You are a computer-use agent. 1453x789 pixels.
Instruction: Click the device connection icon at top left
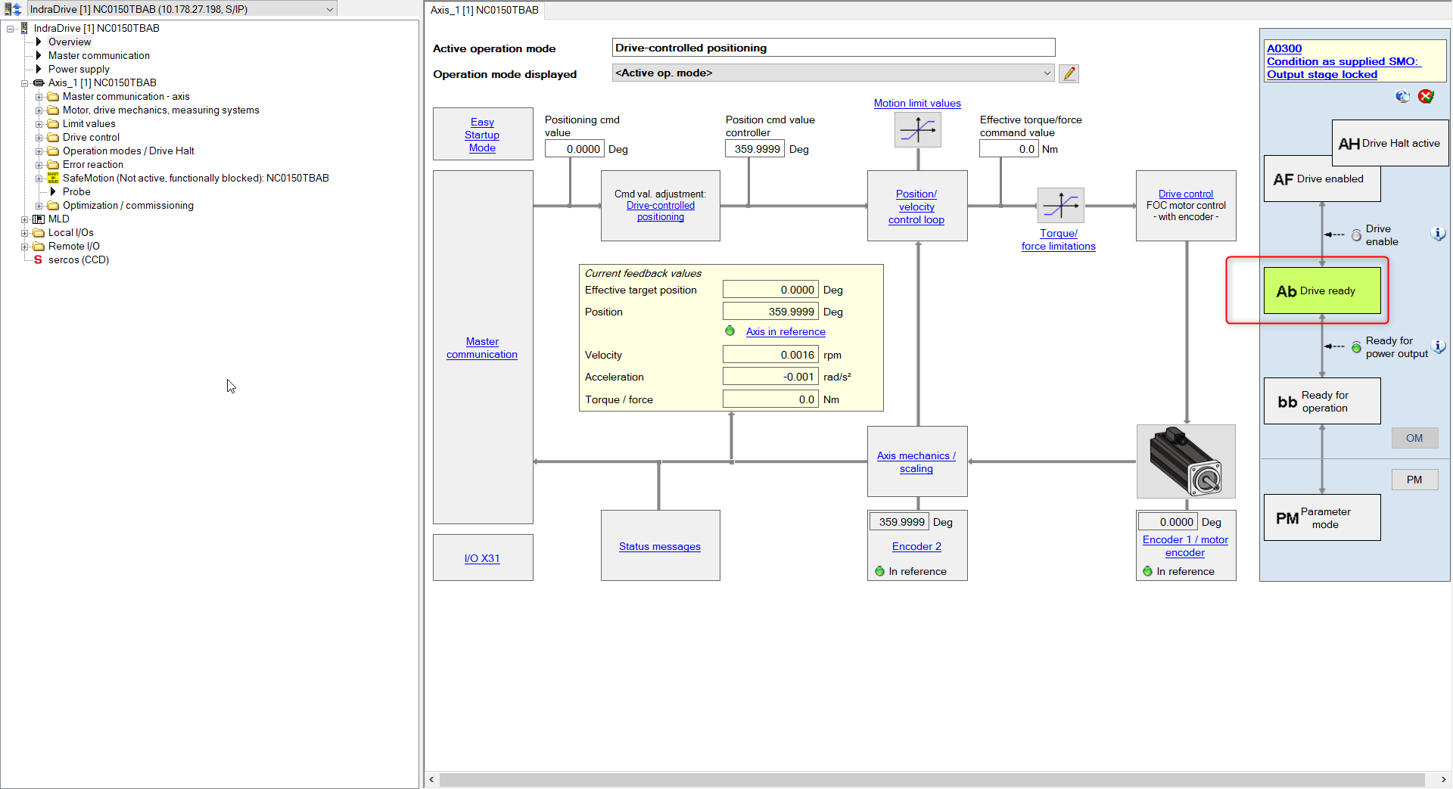(x=13, y=9)
